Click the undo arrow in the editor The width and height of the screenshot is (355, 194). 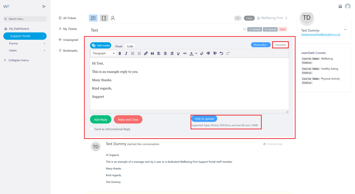(x=221, y=53)
